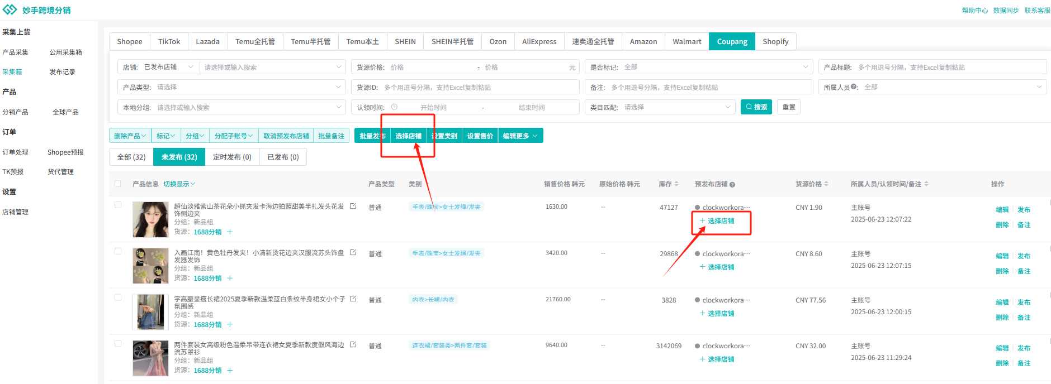Click edit-title icon for 两件套装女 product
Viewport: 1051px width, 384px height.
coord(353,344)
